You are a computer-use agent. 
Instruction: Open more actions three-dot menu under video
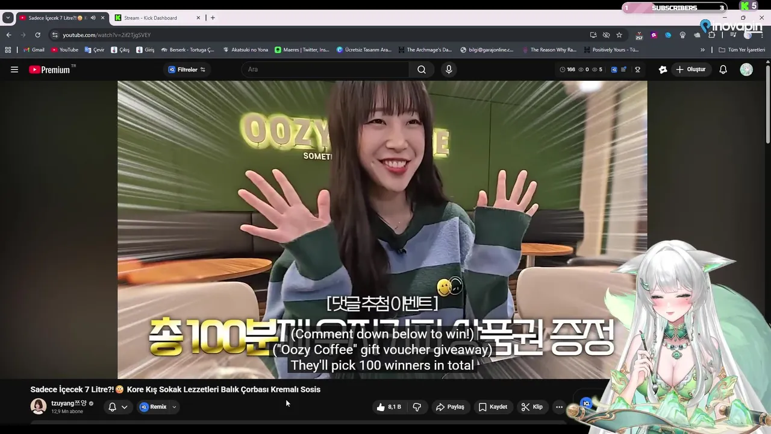(559, 407)
